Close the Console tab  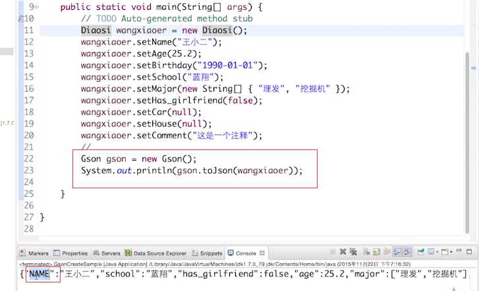[x=262, y=253]
